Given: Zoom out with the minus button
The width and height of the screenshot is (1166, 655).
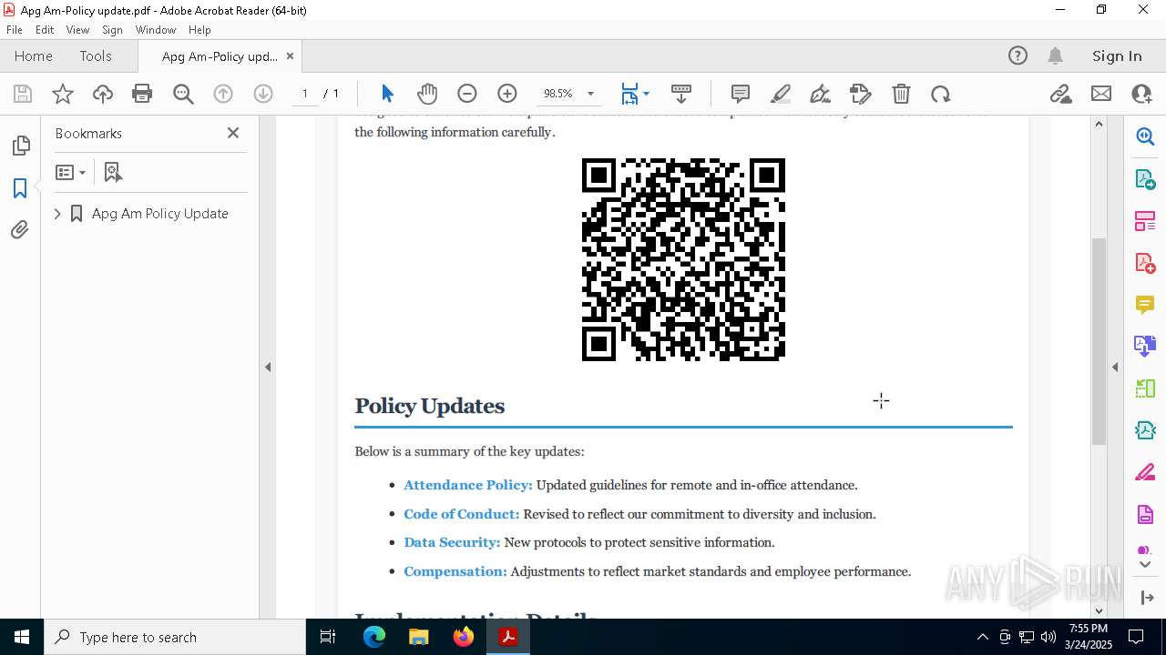Looking at the screenshot, I should [x=467, y=94].
